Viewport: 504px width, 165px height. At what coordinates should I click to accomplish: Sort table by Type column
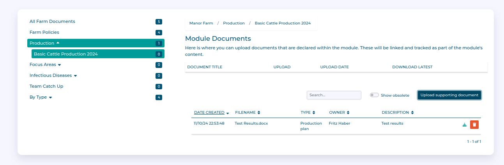[x=314, y=113]
